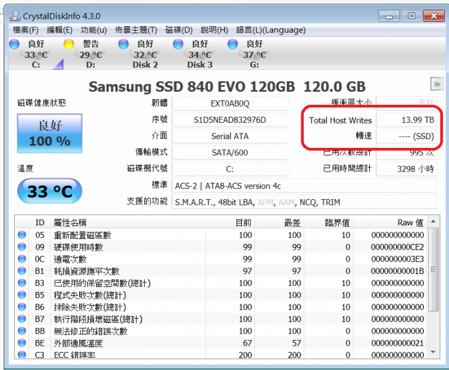Image resolution: width=449 pixels, height=370 pixels.
Task: Click status orb for attribute 05
Action: (x=22, y=235)
